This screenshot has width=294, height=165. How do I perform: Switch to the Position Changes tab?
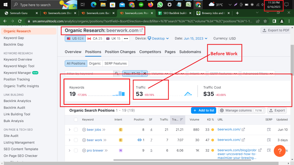point(120,52)
